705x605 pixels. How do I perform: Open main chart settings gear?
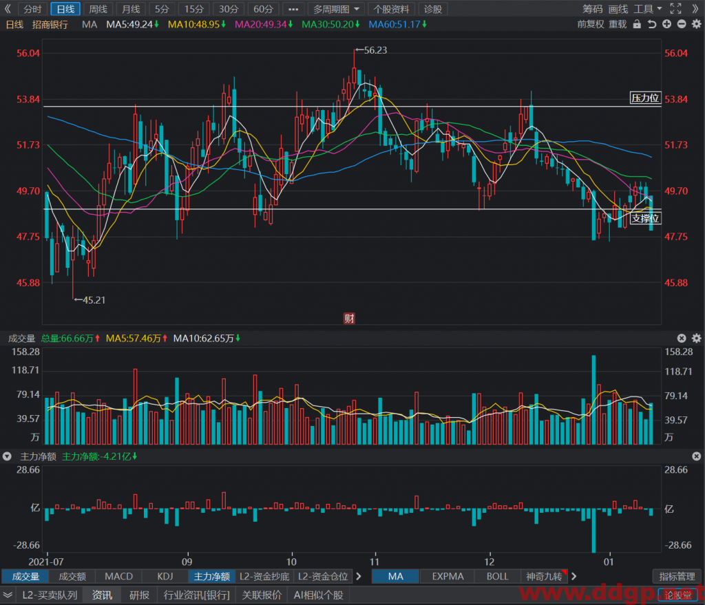tap(697, 24)
